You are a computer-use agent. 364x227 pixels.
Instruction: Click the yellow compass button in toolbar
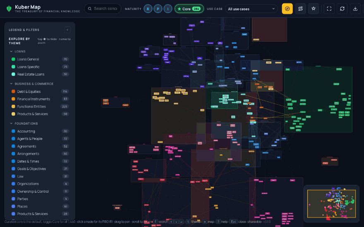[x=287, y=9]
